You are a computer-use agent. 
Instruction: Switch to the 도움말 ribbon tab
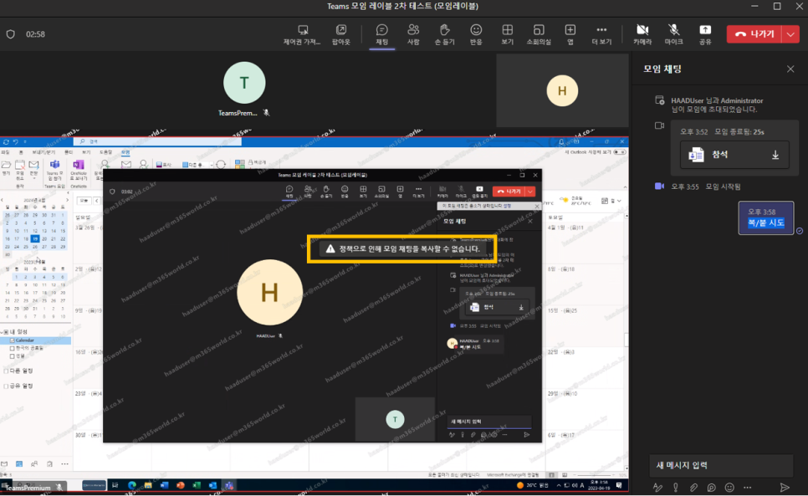click(x=105, y=152)
